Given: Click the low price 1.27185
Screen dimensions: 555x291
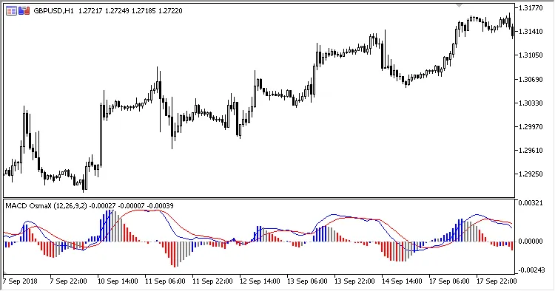Looking at the screenshot, I should coord(144,11).
